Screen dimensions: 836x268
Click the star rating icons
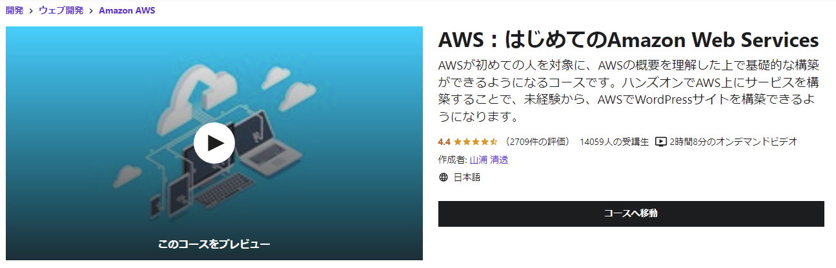tap(476, 142)
